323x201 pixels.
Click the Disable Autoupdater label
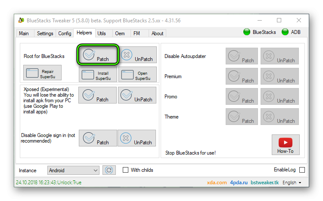185,56
